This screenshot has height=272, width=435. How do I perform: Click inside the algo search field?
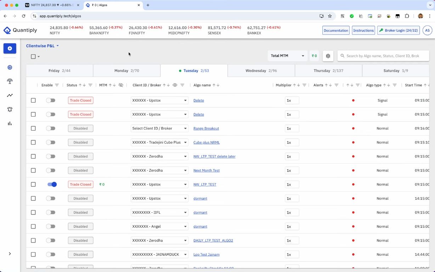383,56
